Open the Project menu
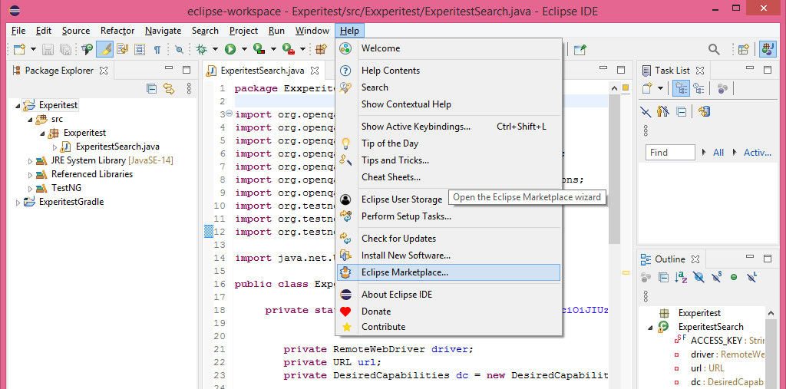Viewport: 786px width, 389px height. tap(243, 31)
